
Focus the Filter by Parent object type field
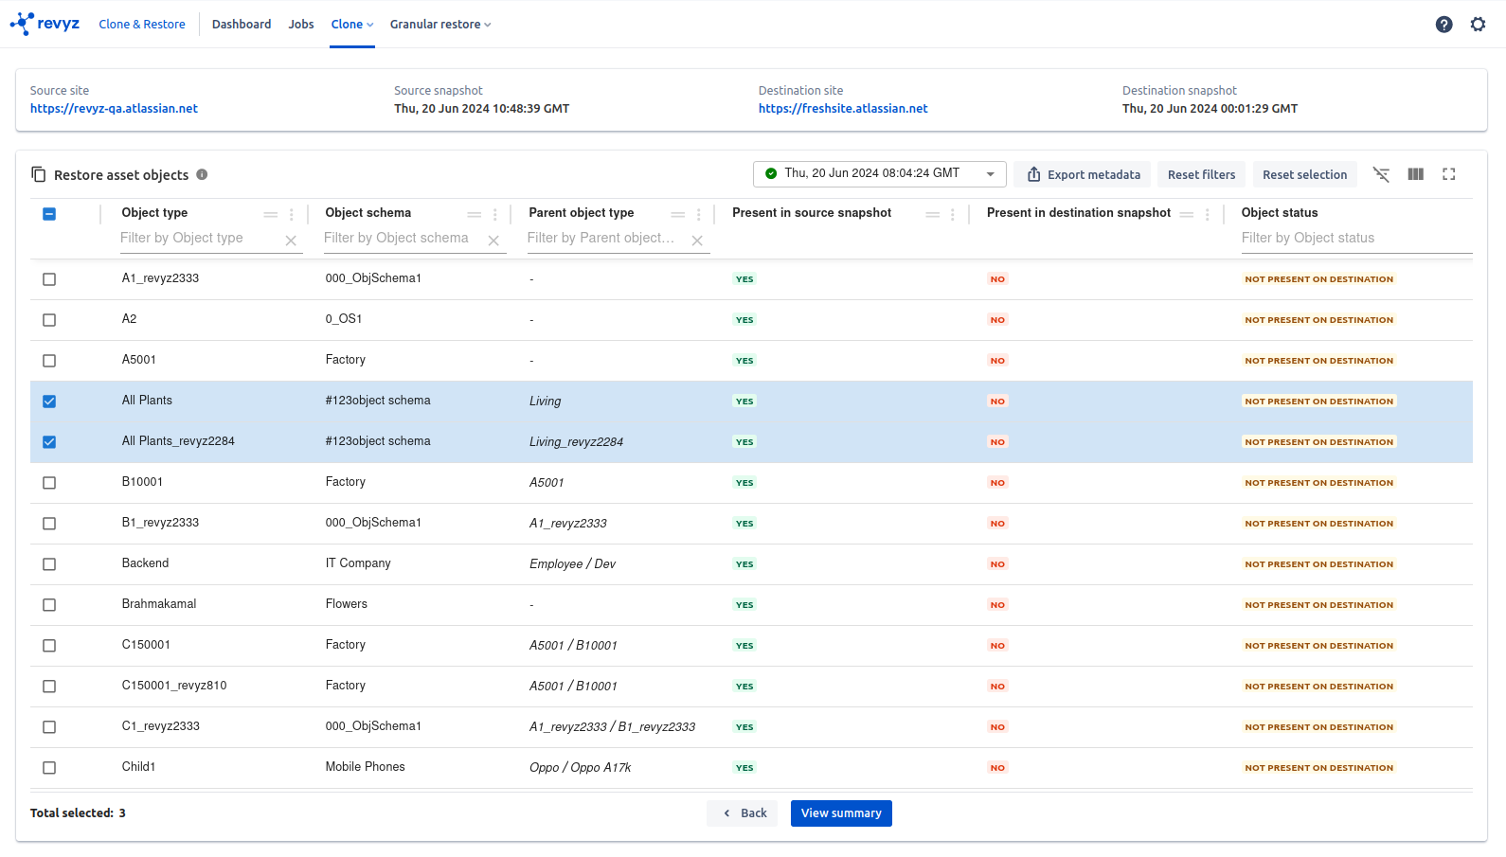606,239
